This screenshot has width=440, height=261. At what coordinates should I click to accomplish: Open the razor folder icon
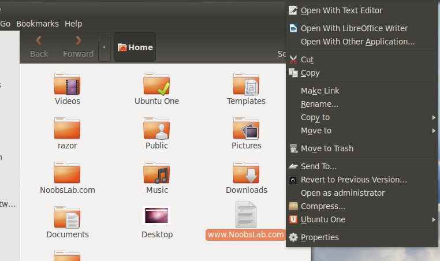(x=67, y=128)
